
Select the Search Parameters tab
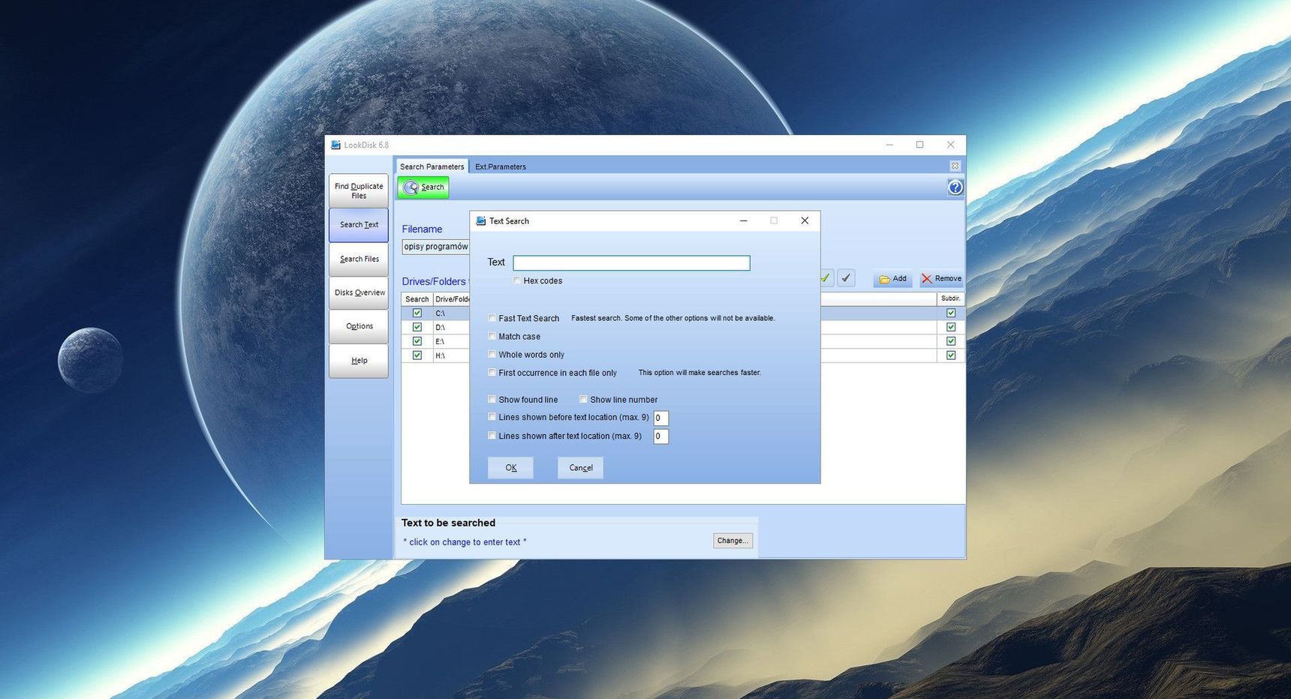(432, 166)
